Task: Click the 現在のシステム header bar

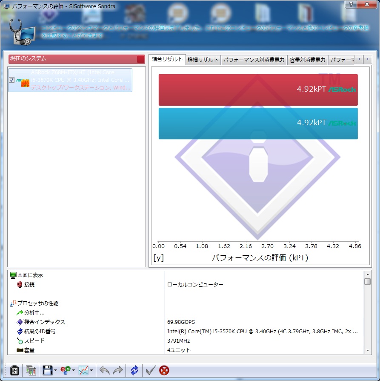Action: click(x=77, y=59)
